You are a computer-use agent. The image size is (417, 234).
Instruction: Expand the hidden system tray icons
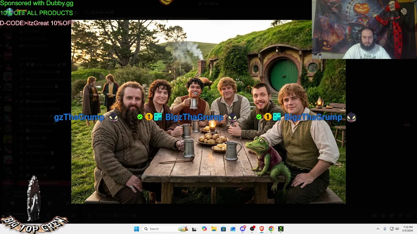click(378, 229)
